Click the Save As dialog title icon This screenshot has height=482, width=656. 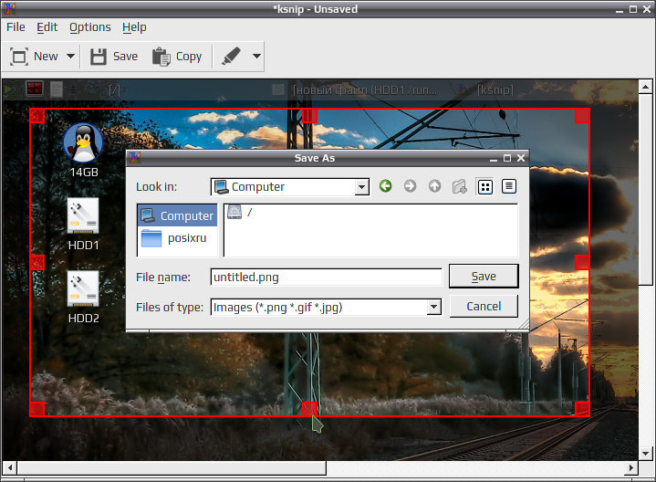pos(134,158)
